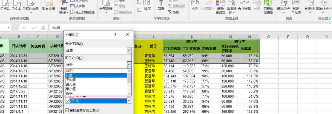The image size is (332, 114).
Task: Click the 达成率 header cell
Action: point(249,48)
